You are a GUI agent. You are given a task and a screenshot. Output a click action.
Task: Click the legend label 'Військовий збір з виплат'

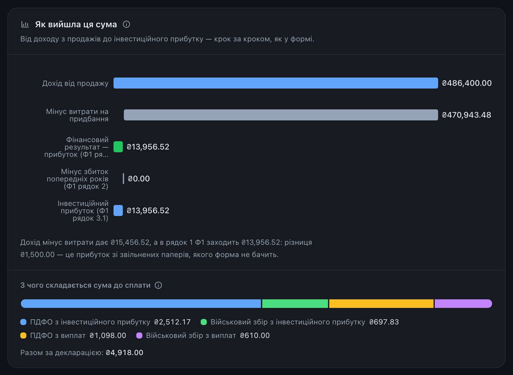(191, 335)
